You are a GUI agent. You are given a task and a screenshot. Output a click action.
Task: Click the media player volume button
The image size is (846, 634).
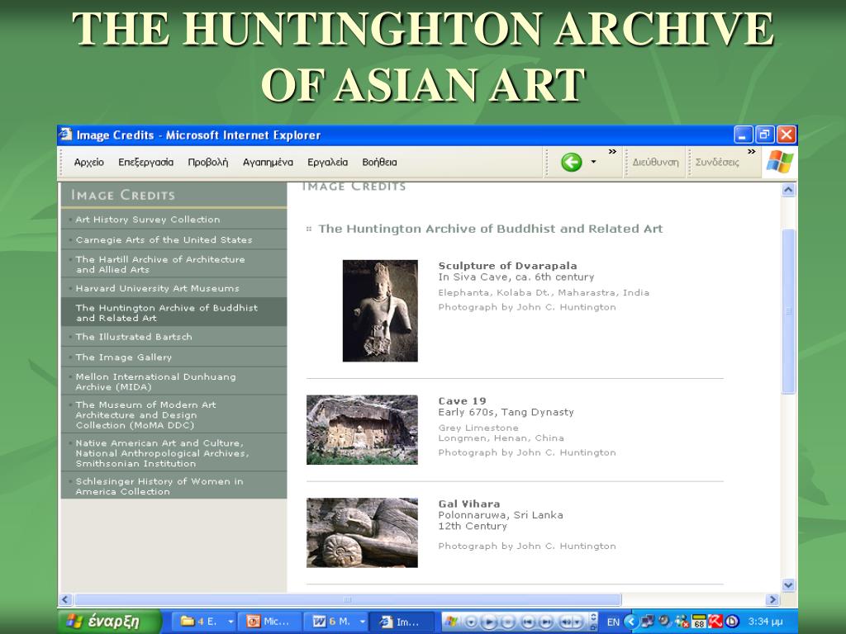pos(567,622)
